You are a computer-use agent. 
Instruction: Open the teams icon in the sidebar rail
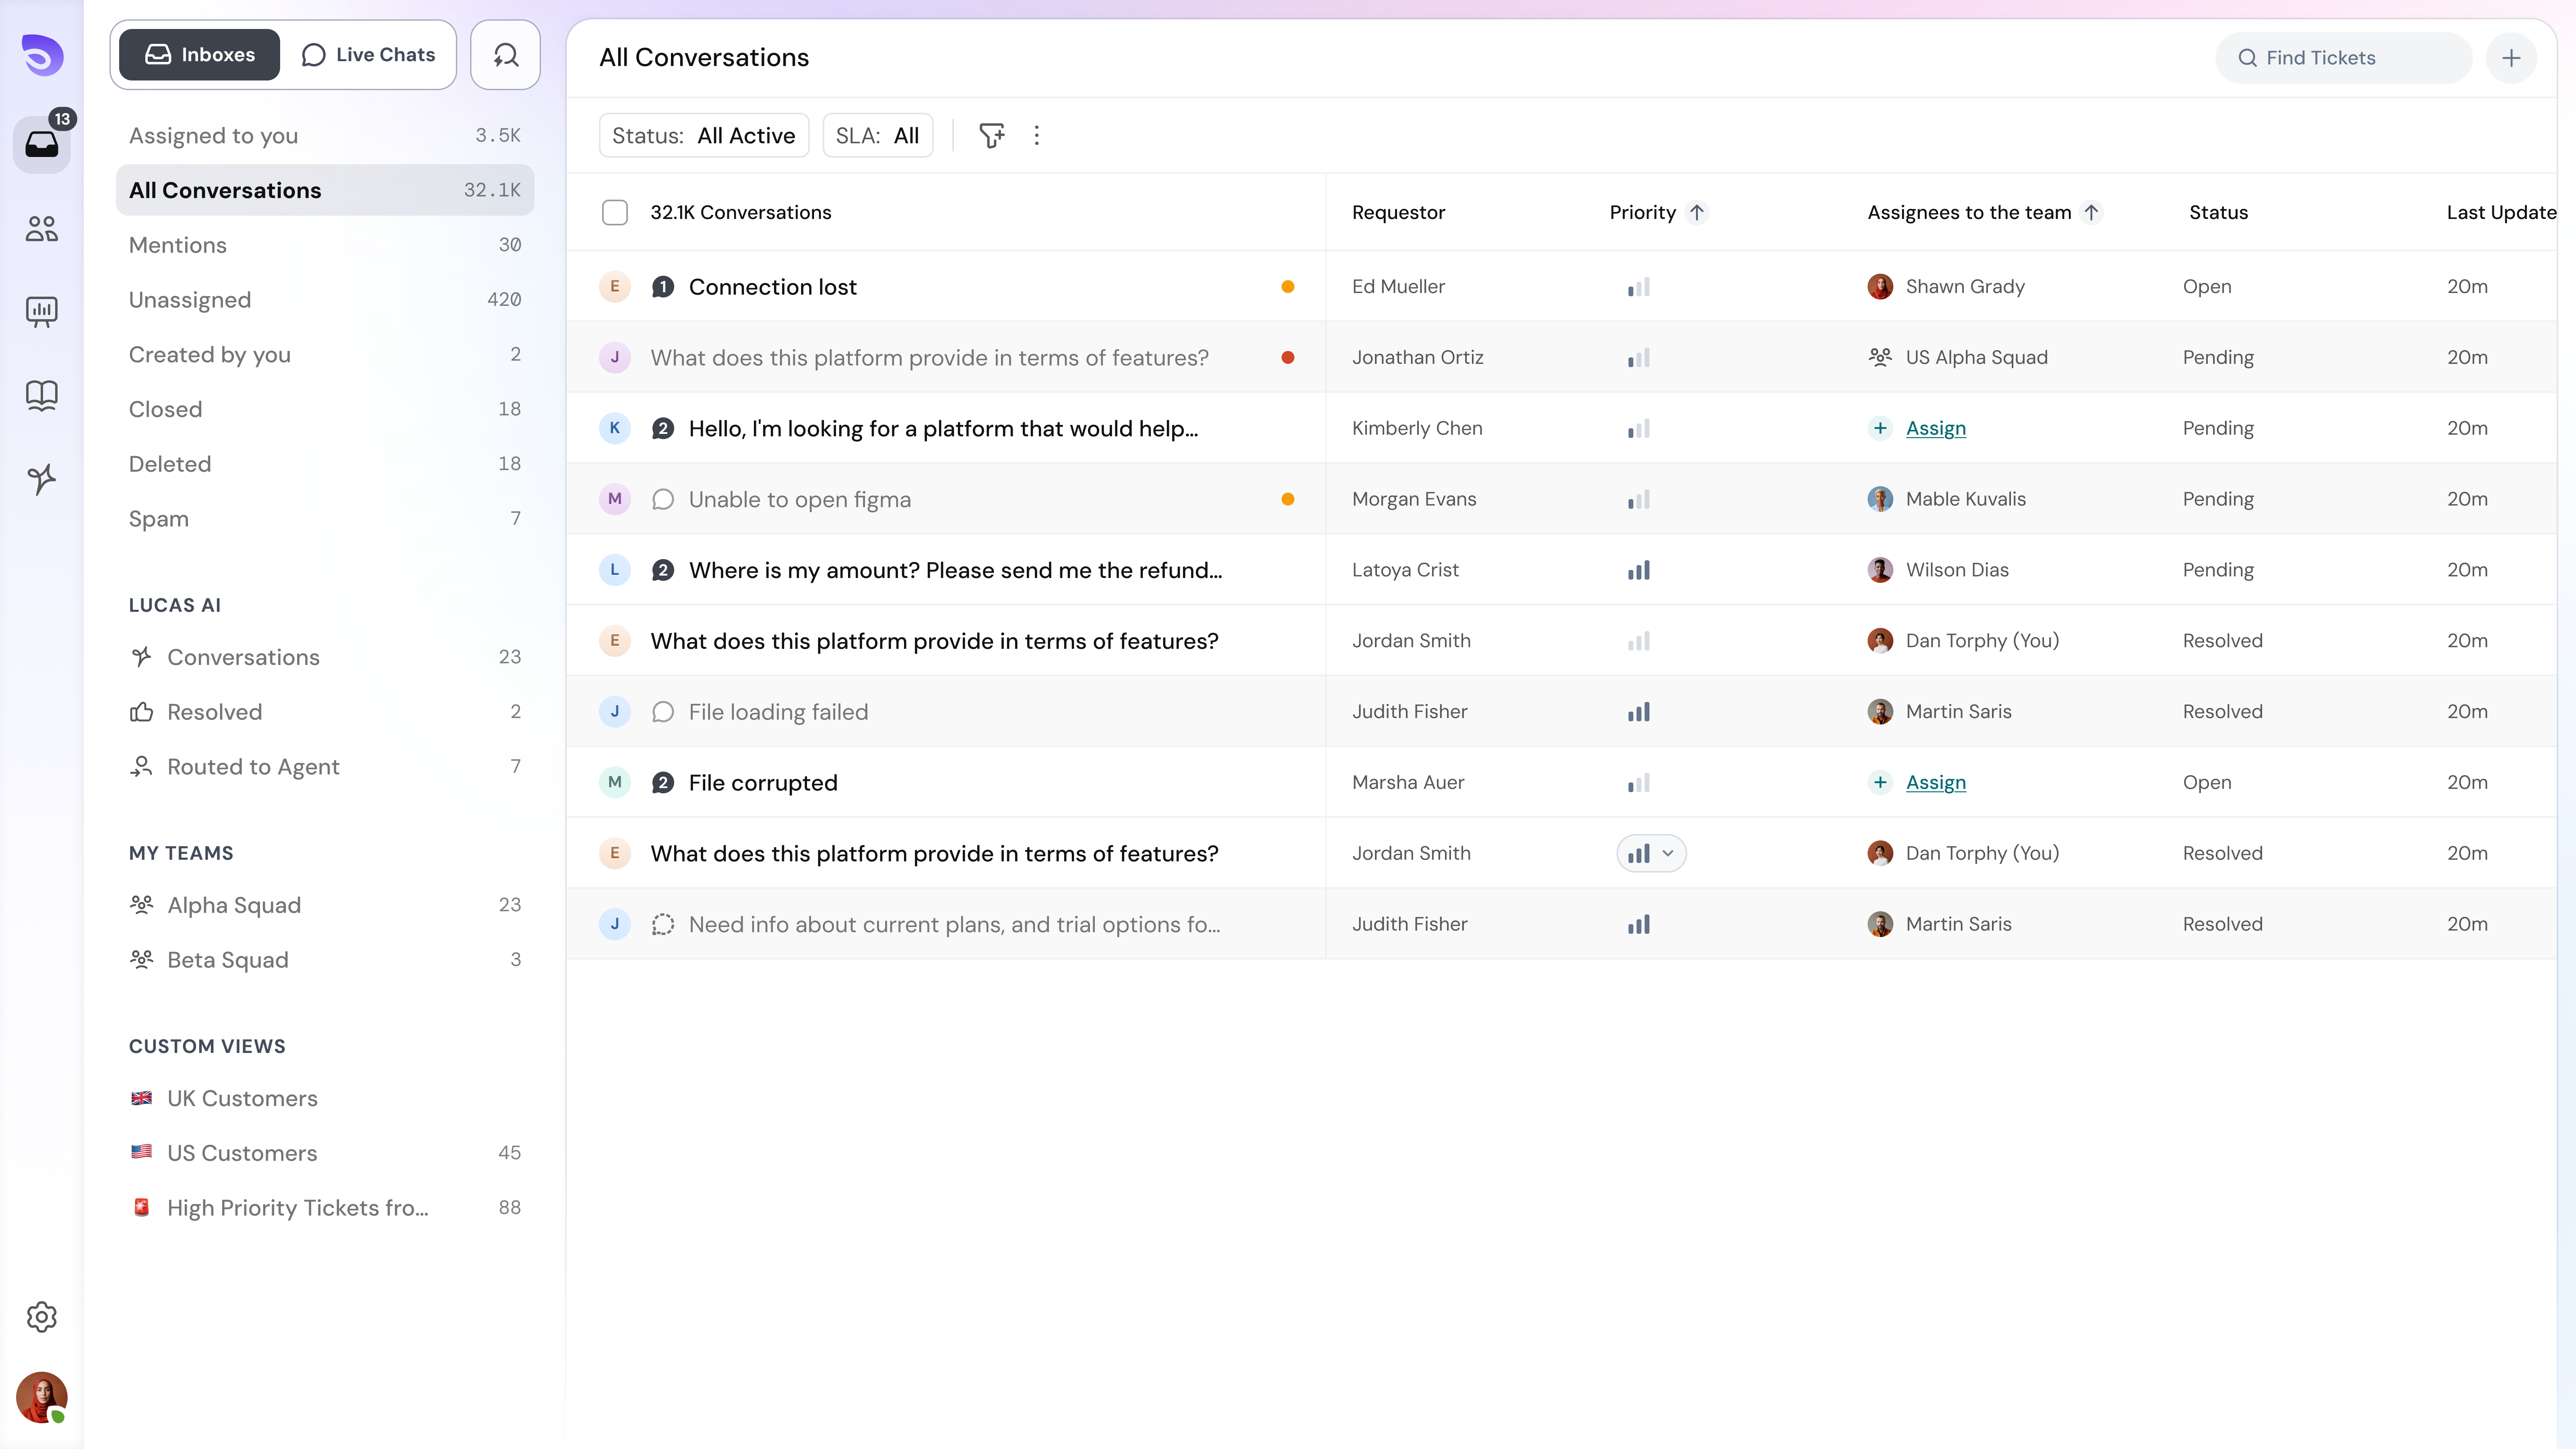41,228
